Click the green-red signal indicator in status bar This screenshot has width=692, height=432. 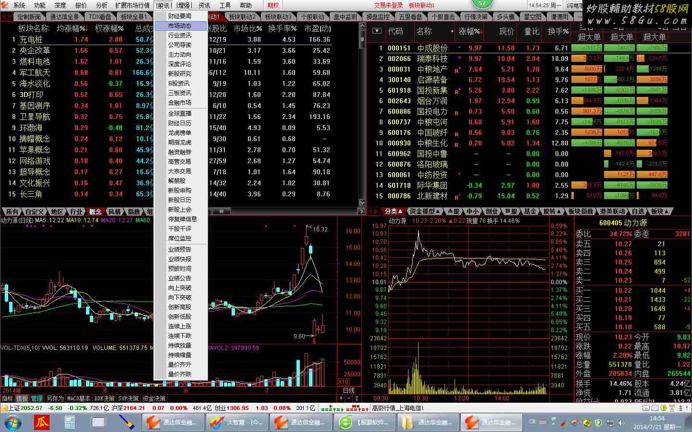click(x=345, y=408)
